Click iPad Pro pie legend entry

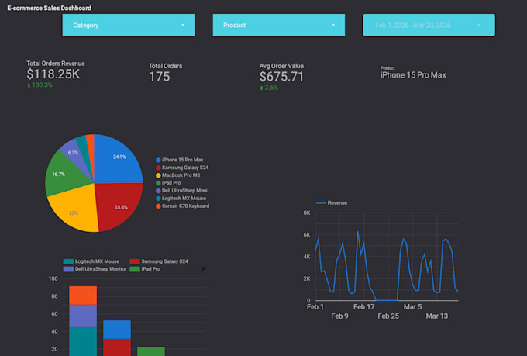(168, 183)
